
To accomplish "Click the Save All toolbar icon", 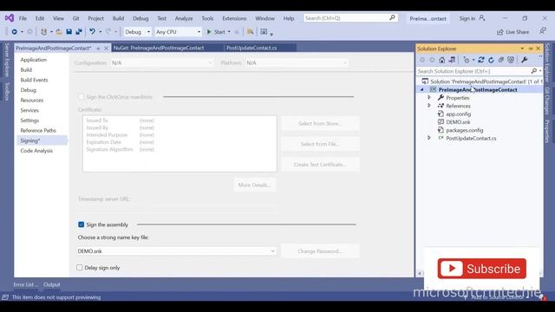I will pos(79,32).
